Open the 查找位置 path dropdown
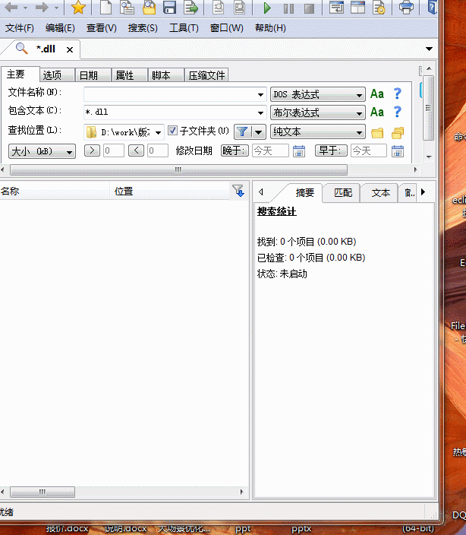The width and height of the screenshot is (466, 535). (159, 132)
